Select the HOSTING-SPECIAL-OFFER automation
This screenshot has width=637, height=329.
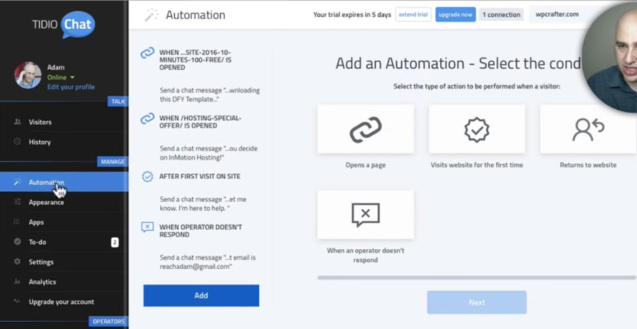pyautogui.click(x=200, y=122)
